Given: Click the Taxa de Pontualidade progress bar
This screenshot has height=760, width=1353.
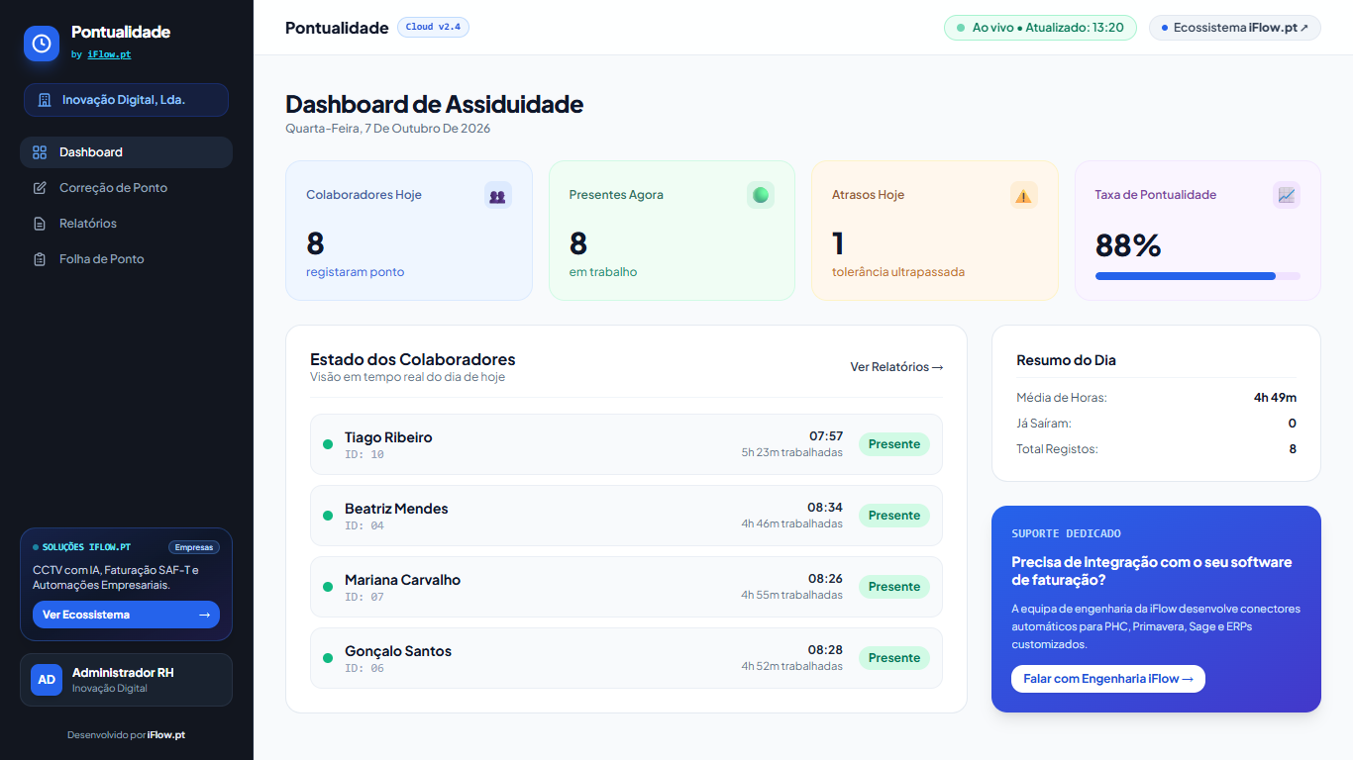Looking at the screenshot, I should click(x=1197, y=276).
